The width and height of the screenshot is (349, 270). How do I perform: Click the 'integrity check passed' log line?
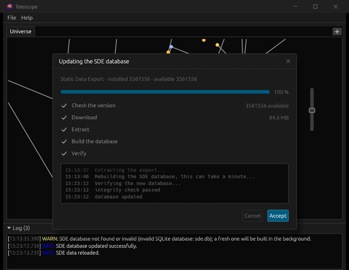coord(113,190)
